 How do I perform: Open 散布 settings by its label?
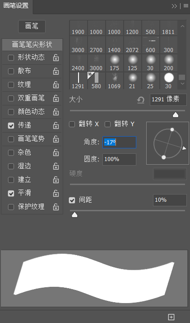click(x=24, y=71)
